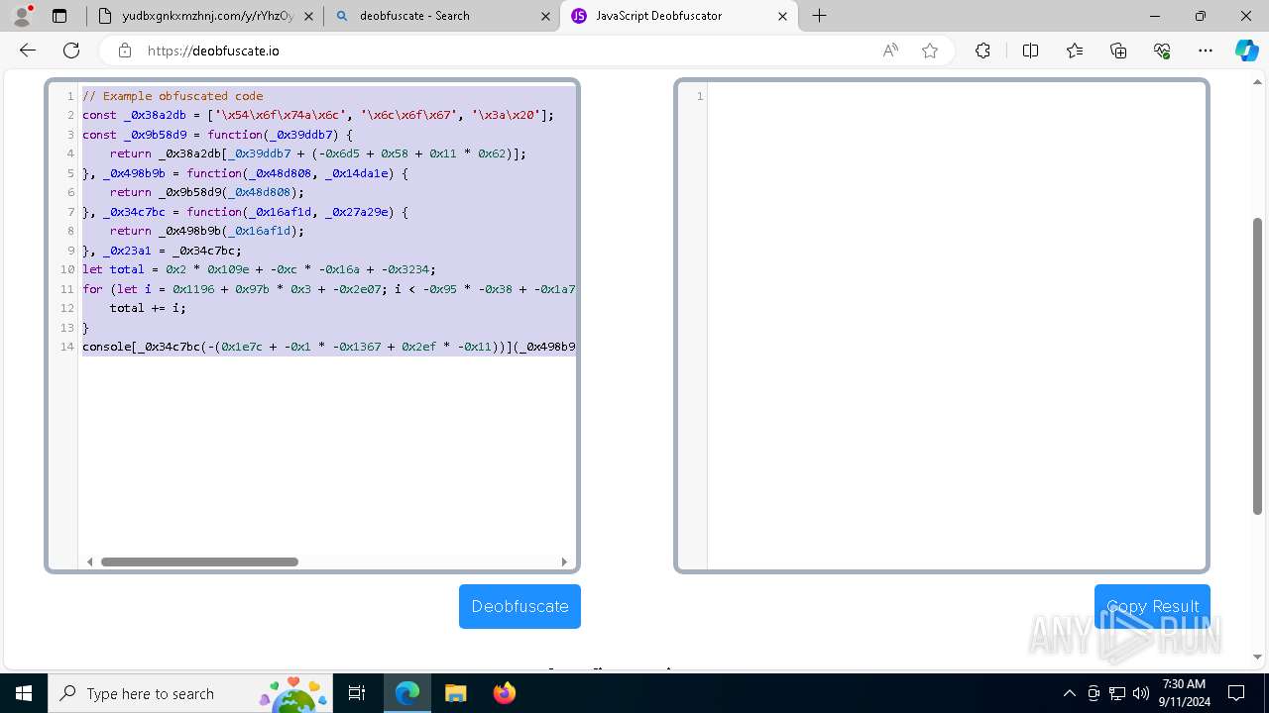Go back to the previous page
The width and height of the screenshot is (1269, 713).
28,51
